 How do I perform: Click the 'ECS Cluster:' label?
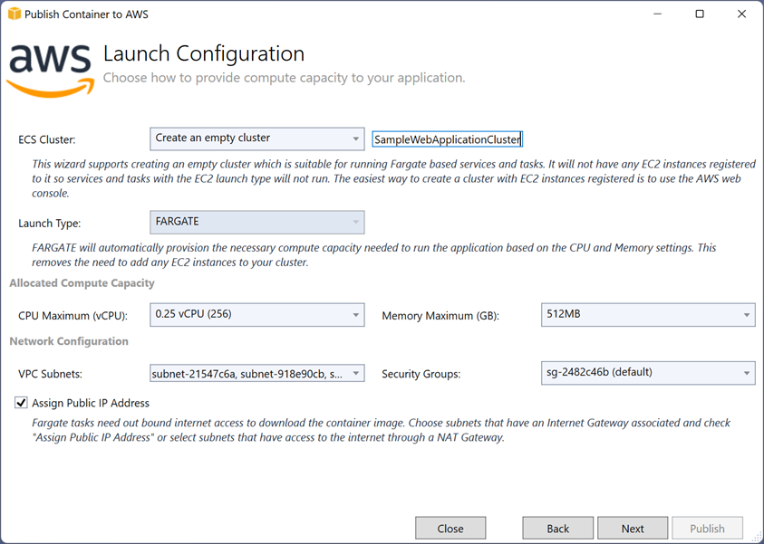[47, 139]
